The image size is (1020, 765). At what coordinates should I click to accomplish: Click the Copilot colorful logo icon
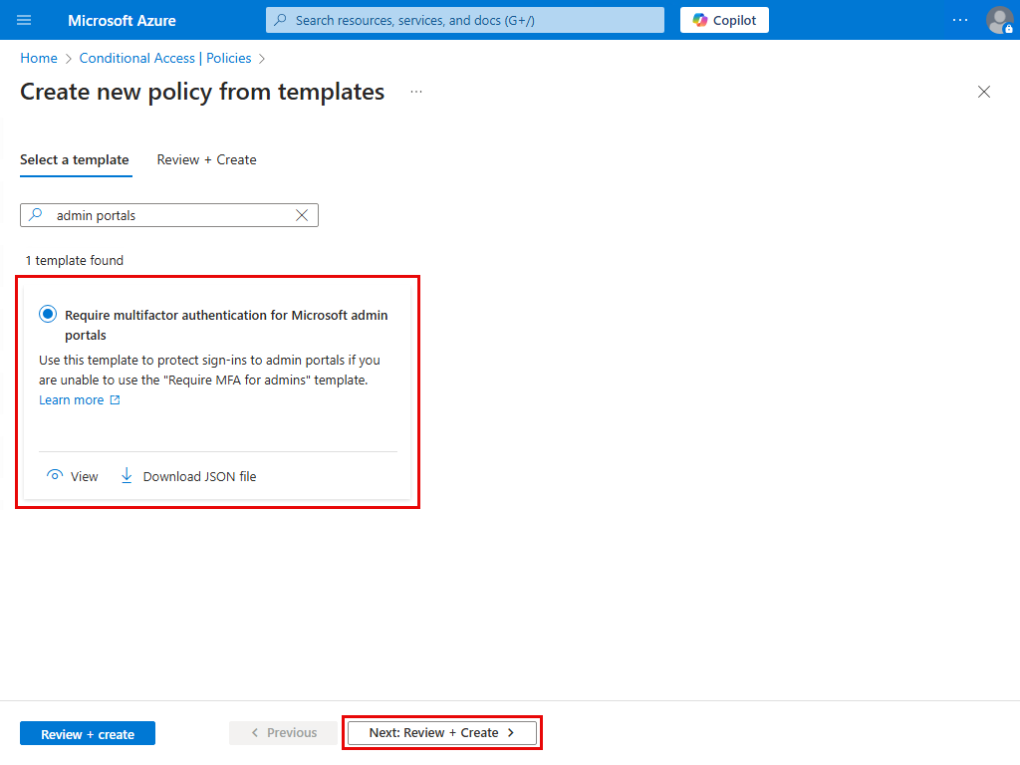(700, 20)
